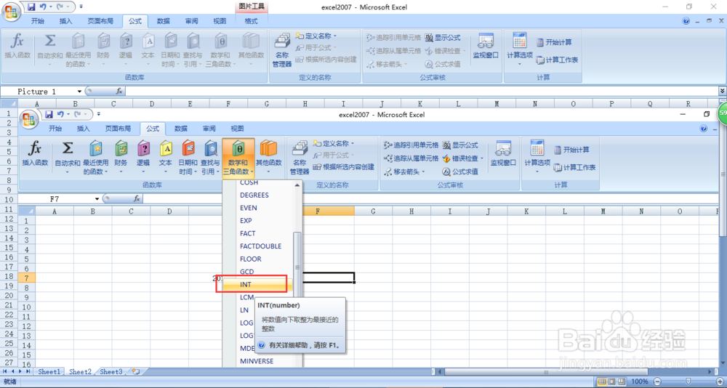Toggle 显示公式 in the top ribbon
This screenshot has width=727, height=388.
(442, 38)
